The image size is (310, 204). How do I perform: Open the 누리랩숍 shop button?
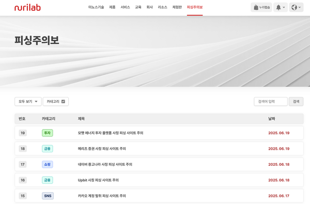point(261,7)
